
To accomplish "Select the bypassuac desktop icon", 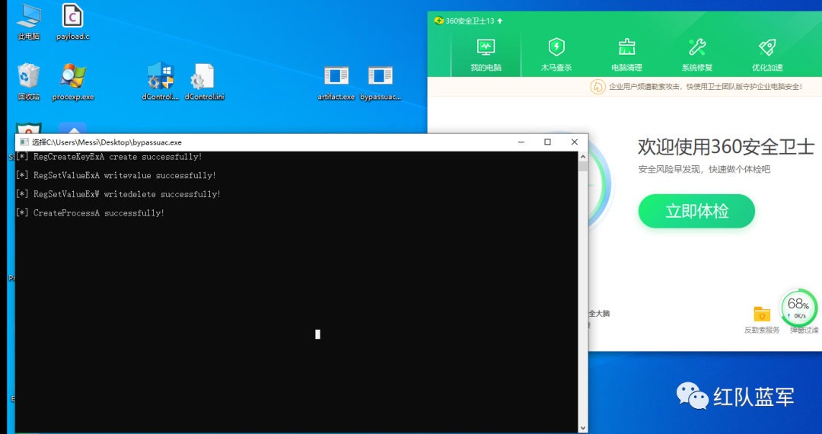I will [381, 83].
